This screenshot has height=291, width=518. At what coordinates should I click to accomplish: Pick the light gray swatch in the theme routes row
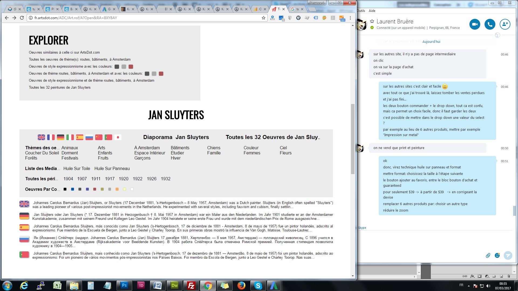pos(154,74)
